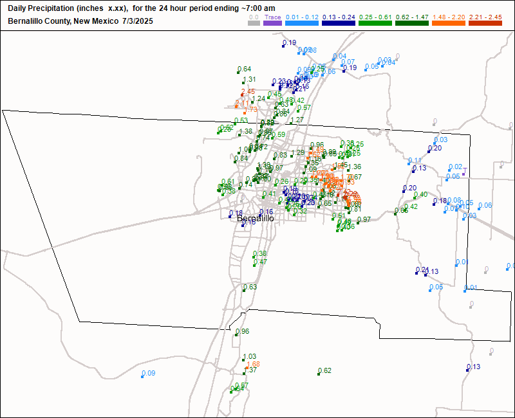Click the 0.26 station reading

[281, 182]
